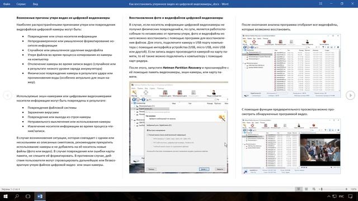
Task: Click the Повреждения файловой системы bullet
Action: click(x=52, y=108)
